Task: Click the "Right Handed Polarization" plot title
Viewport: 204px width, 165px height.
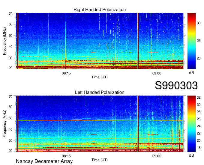Action: [x=100, y=10]
